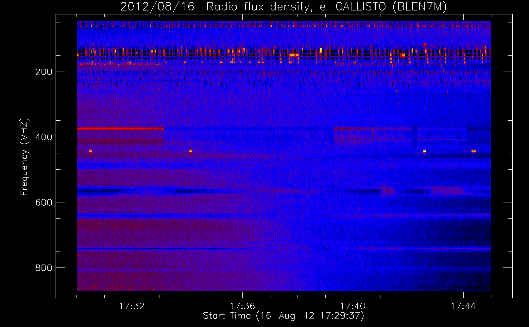The width and height of the screenshot is (529, 327).
Task: Click the 600 frequency tick label
Action: click(44, 202)
